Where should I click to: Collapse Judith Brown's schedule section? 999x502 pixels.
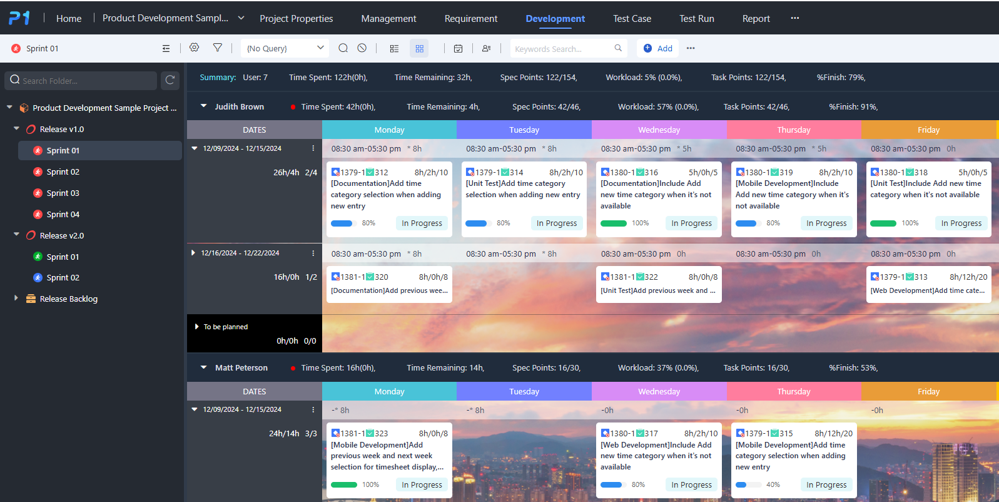coord(203,106)
